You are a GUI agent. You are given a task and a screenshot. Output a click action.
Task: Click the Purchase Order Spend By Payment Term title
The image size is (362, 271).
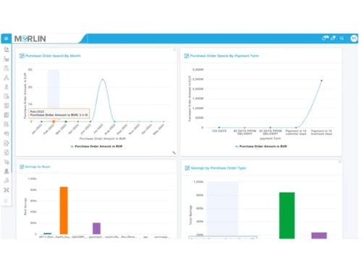pos(224,56)
